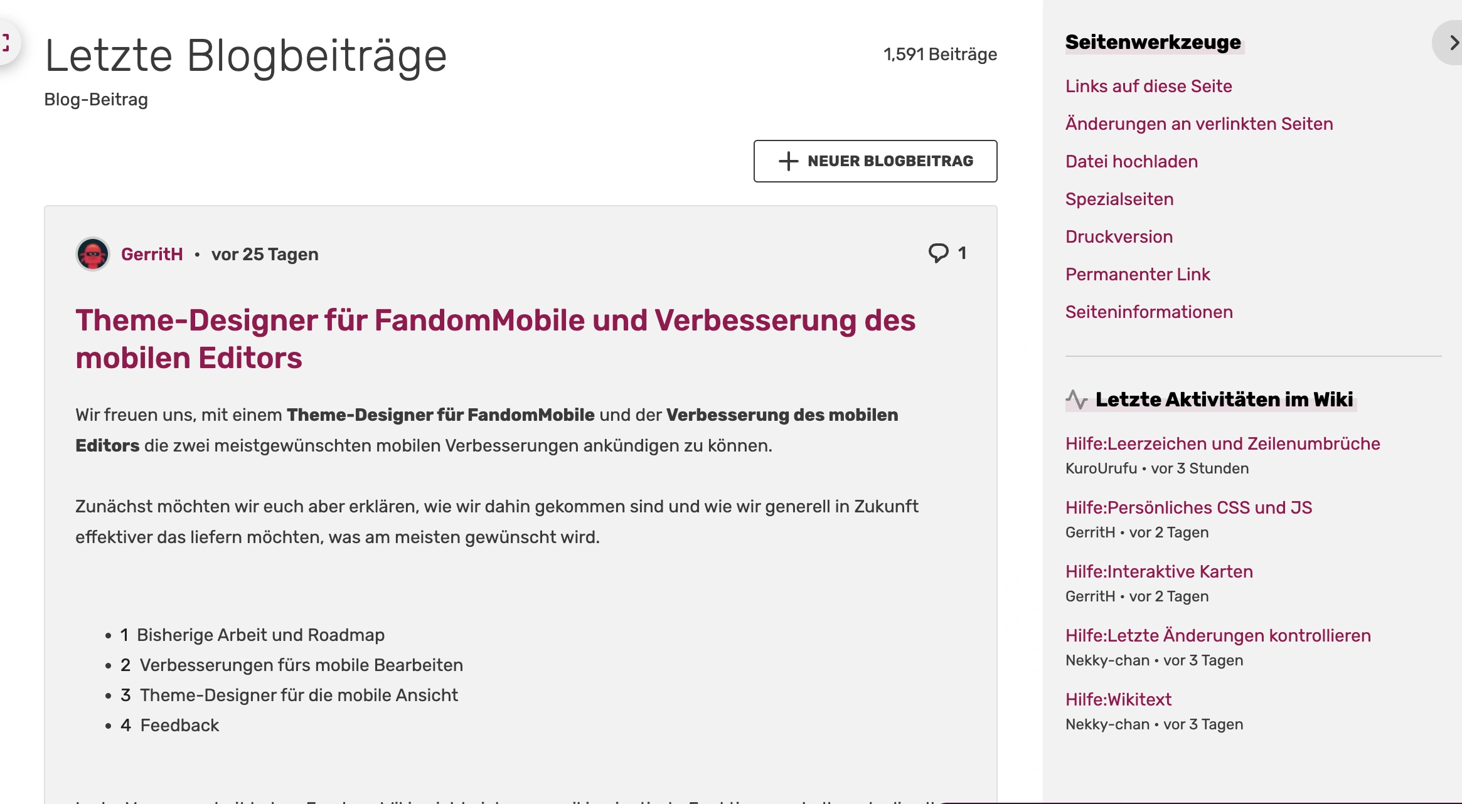Open Hilfe:Persönliches CSS und JS
This screenshot has height=804, width=1462.
click(1188, 507)
